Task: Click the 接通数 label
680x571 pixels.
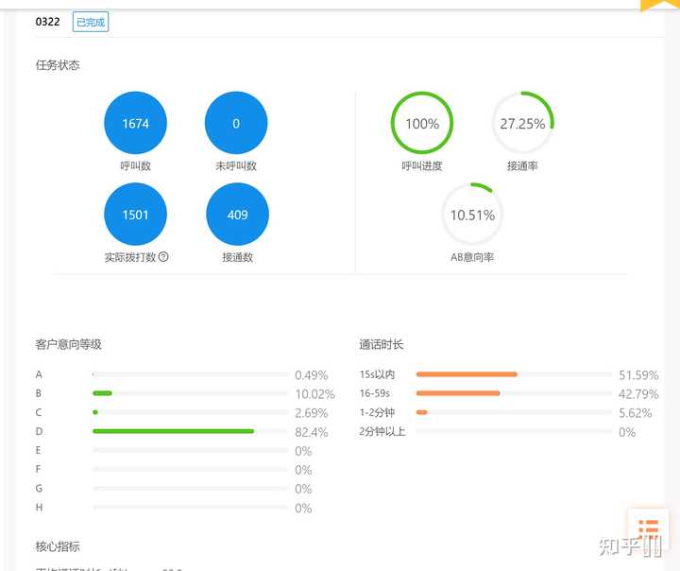Action: tap(238, 257)
